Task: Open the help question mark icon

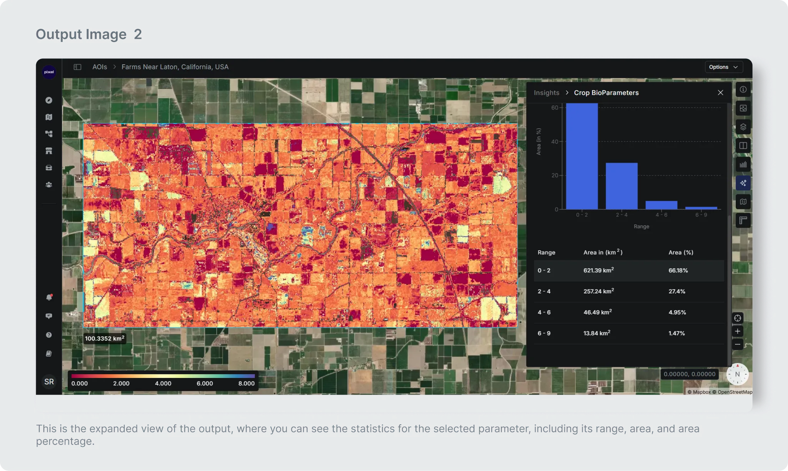Action: pos(49,335)
